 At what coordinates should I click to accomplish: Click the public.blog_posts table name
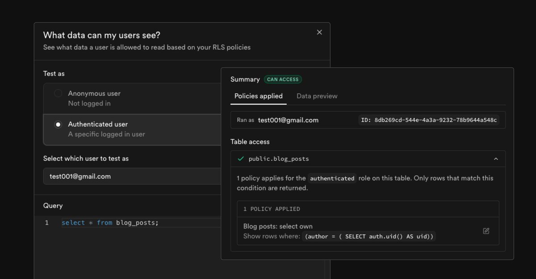coord(279,159)
